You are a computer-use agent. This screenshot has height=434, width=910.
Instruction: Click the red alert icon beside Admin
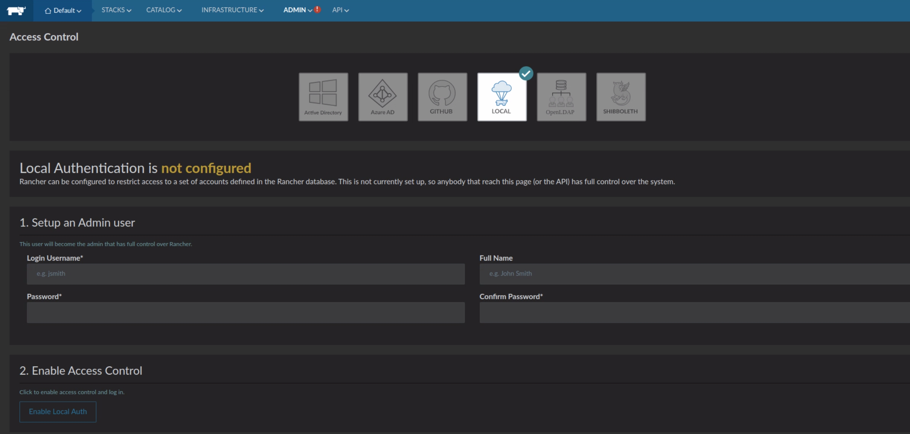click(x=317, y=10)
